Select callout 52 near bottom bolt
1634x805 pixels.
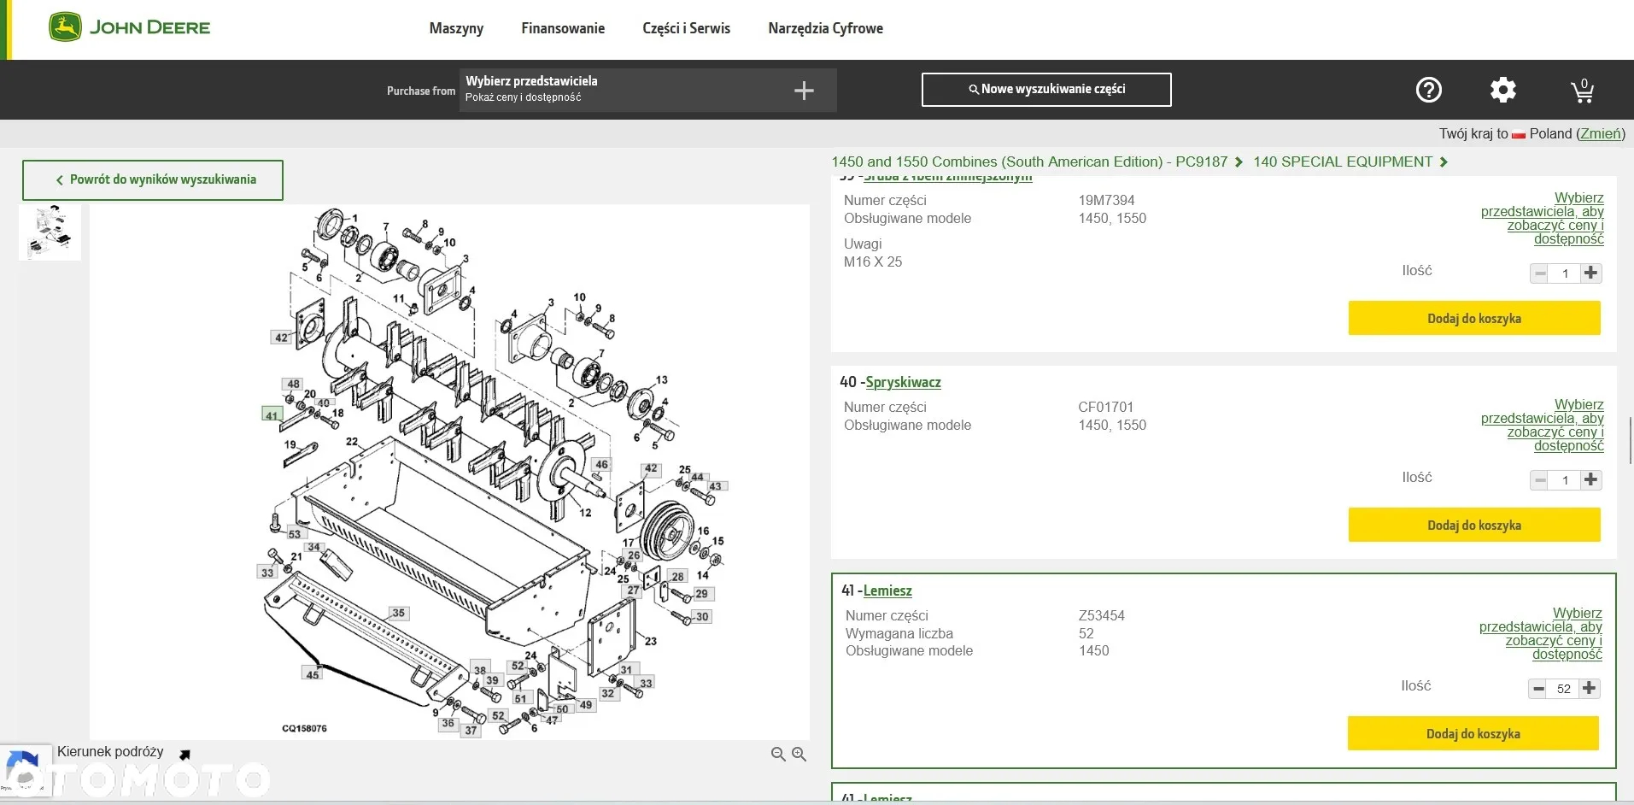coord(498,715)
